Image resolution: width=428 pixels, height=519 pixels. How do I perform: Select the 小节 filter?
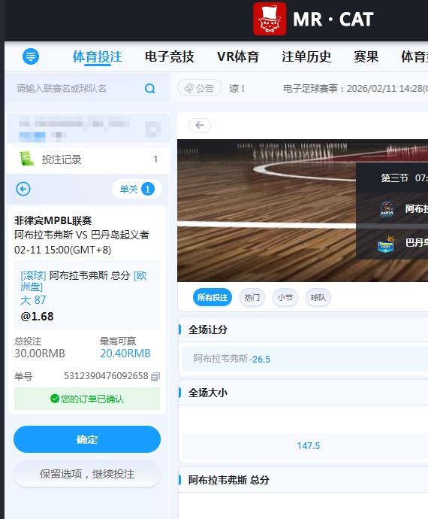pos(285,297)
